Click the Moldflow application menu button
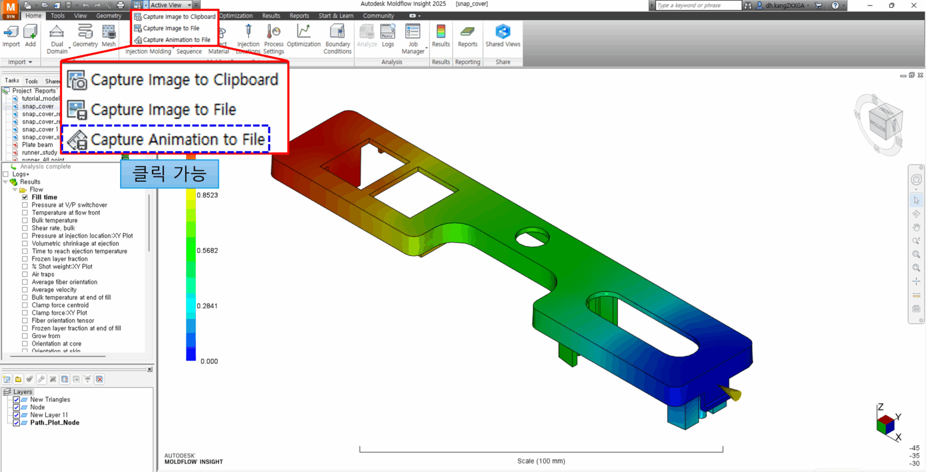 (11, 10)
